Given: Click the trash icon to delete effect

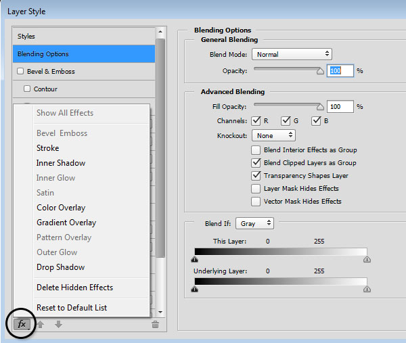Looking at the screenshot, I should pyautogui.click(x=155, y=325).
